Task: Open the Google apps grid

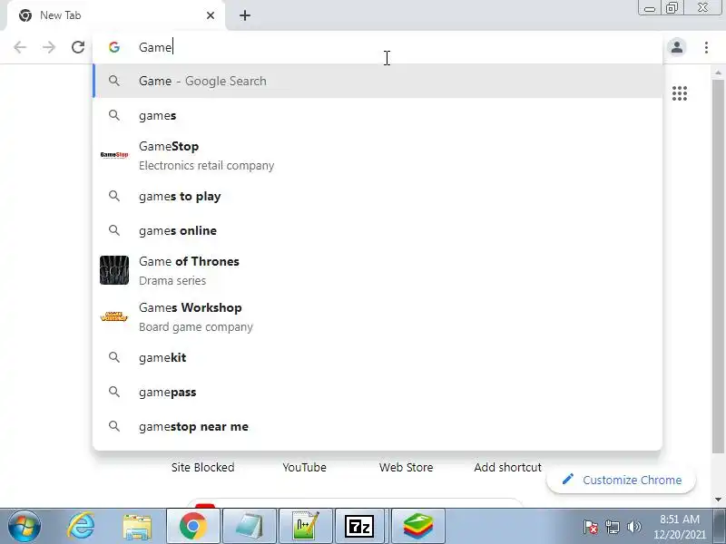Action: pyautogui.click(x=679, y=93)
